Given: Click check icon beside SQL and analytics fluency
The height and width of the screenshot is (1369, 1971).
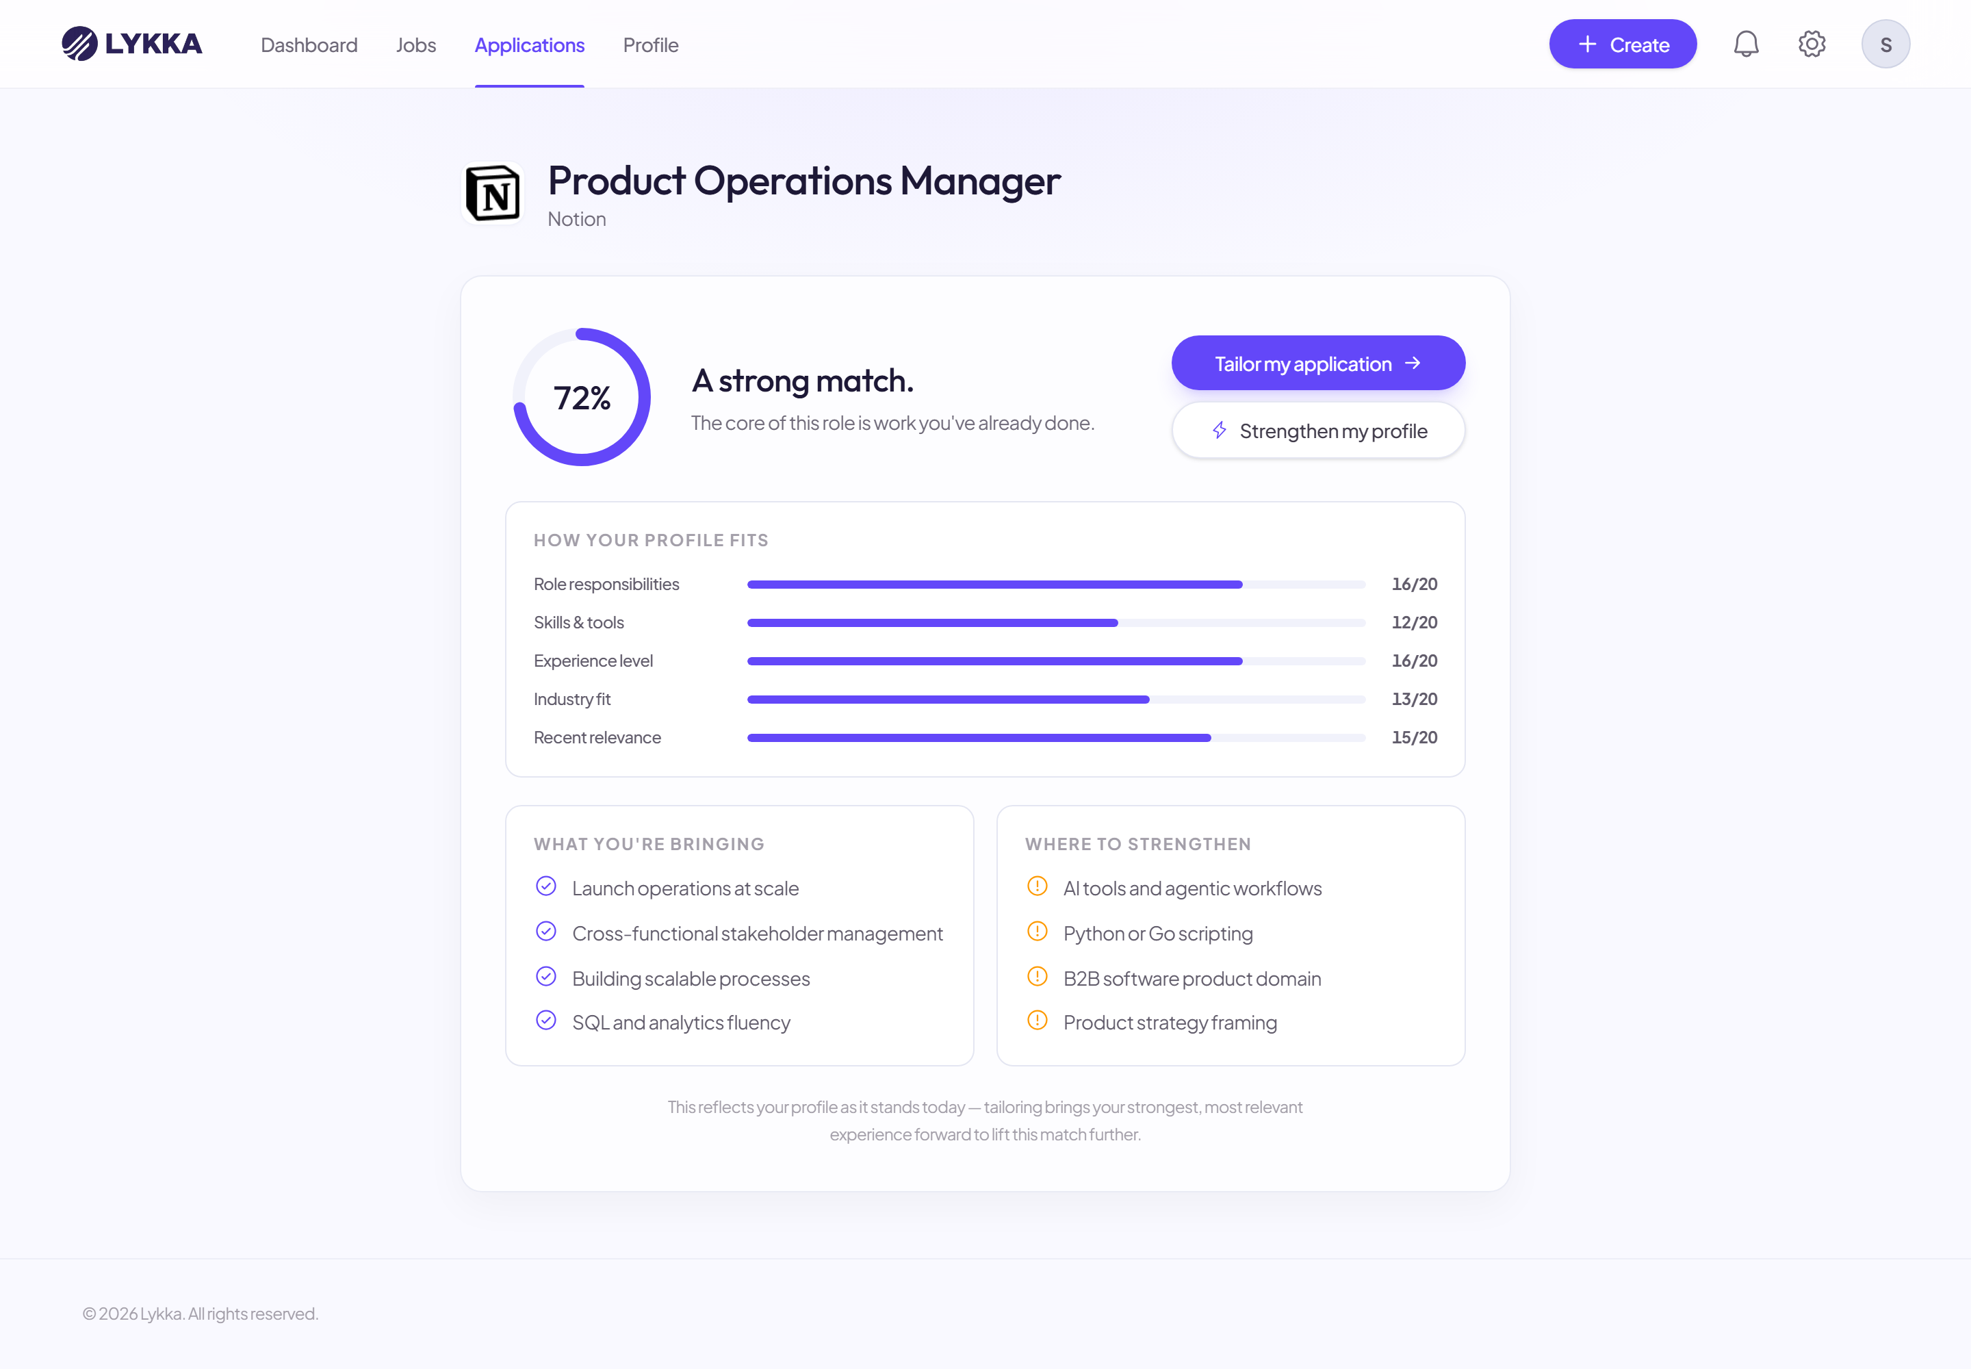Looking at the screenshot, I should (x=545, y=1020).
